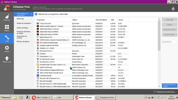
Task: Select Microsoft .NET Framework 4.6.1 row
Action: 82,78
